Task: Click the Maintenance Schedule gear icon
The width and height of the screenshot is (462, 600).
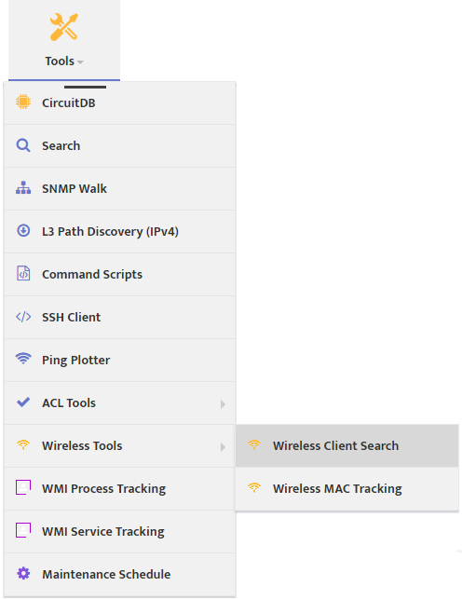Action: (23, 573)
